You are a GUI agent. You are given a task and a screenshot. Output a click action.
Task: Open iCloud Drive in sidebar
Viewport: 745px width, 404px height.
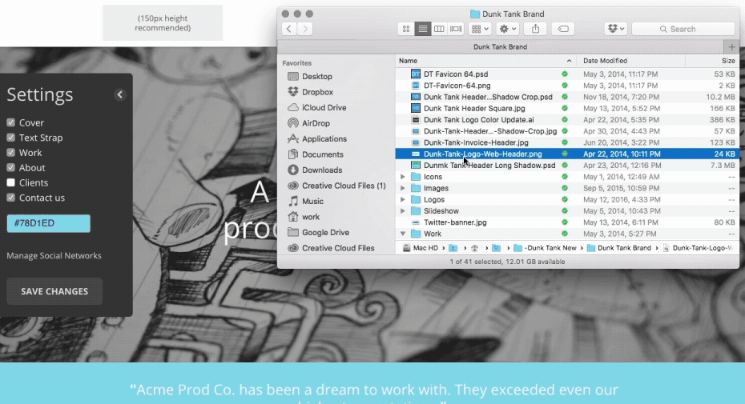[x=324, y=108]
